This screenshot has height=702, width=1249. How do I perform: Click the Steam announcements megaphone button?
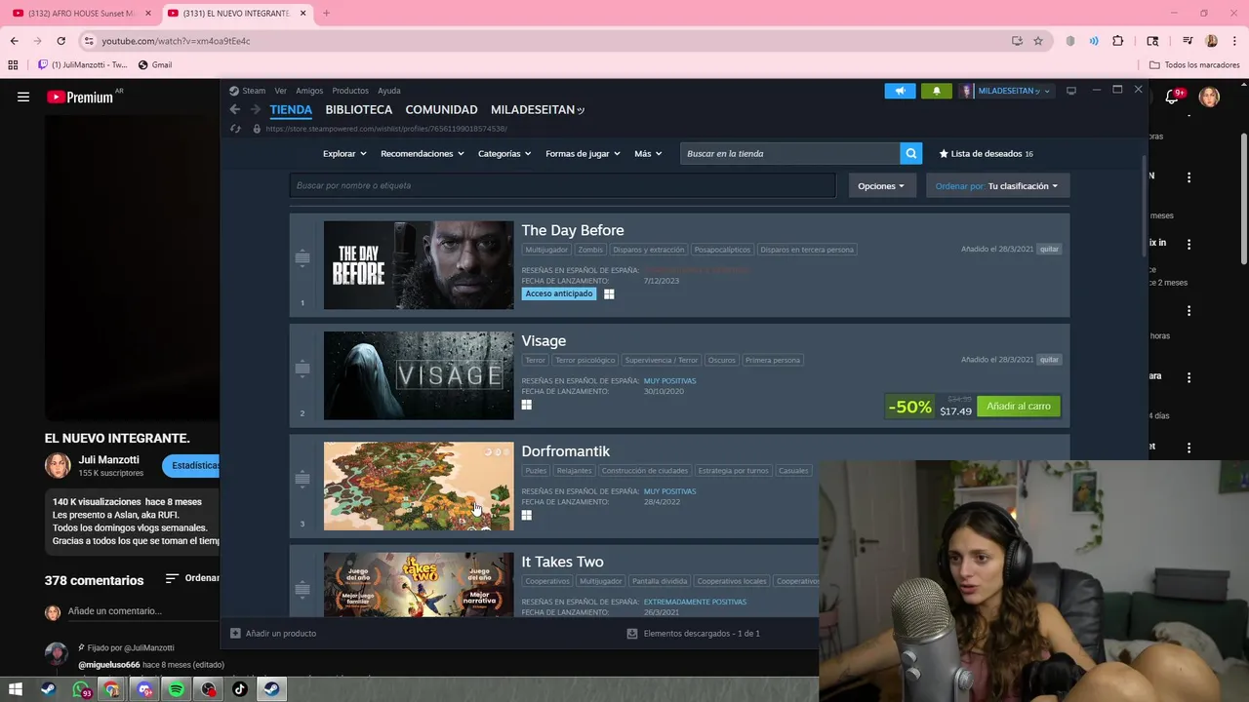(x=900, y=91)
